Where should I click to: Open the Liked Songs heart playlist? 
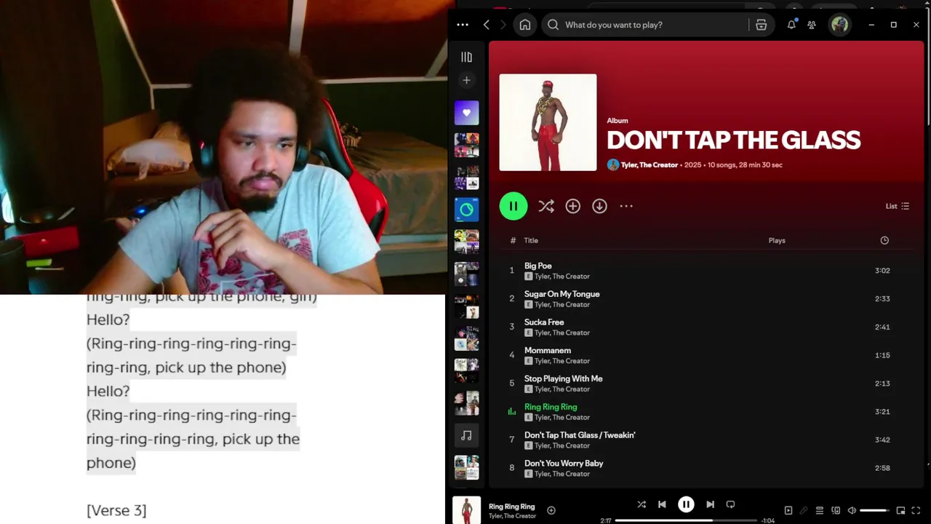[x=467, y=113]
